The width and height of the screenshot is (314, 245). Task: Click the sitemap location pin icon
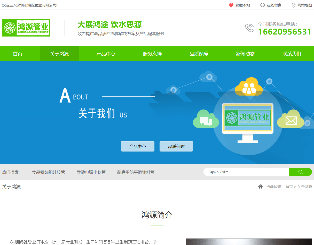pos(293,5)
